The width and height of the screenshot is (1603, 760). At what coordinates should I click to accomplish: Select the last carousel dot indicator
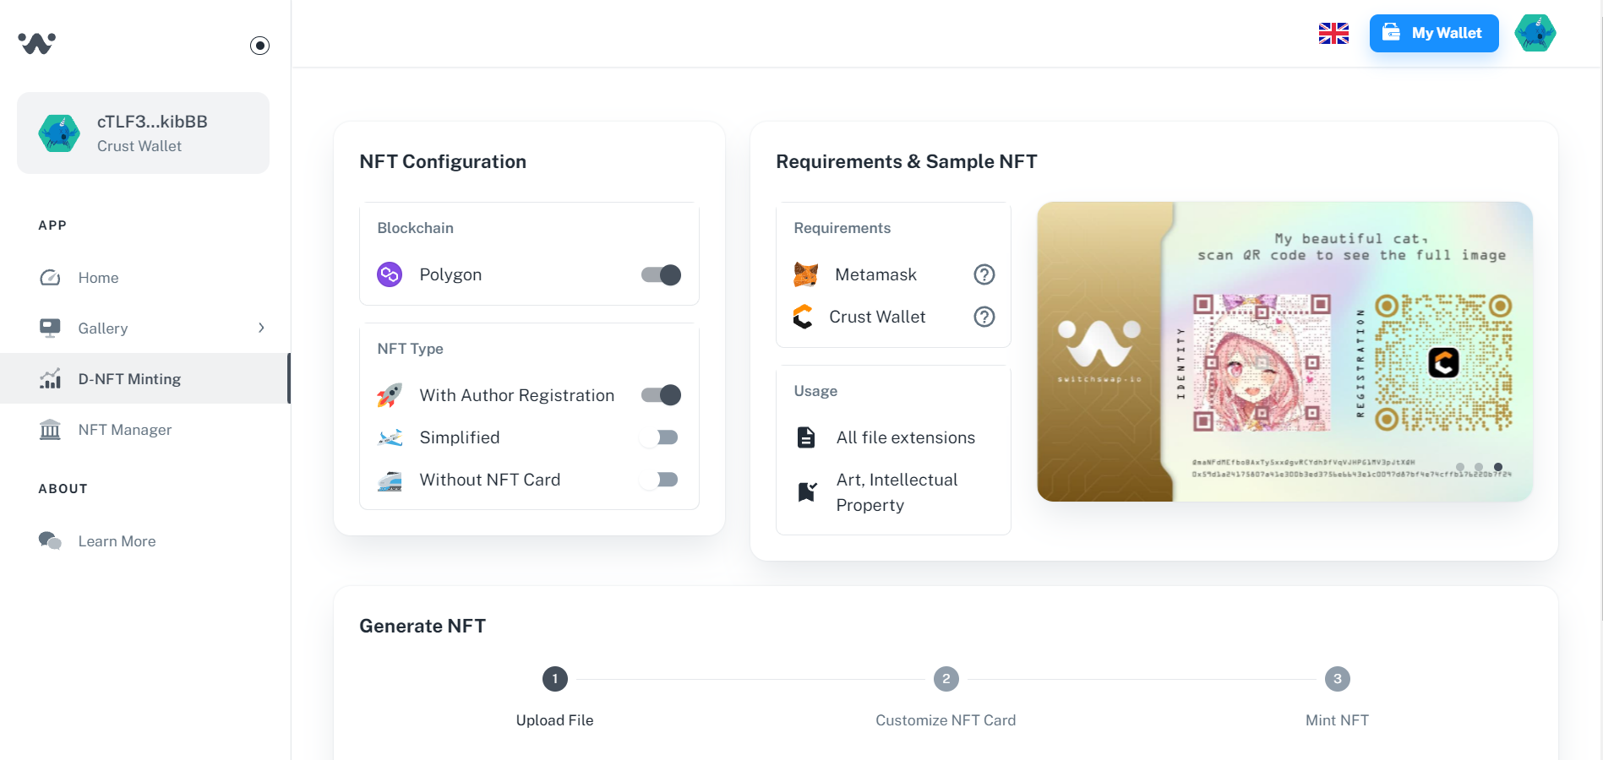(x=1498, y=467)
